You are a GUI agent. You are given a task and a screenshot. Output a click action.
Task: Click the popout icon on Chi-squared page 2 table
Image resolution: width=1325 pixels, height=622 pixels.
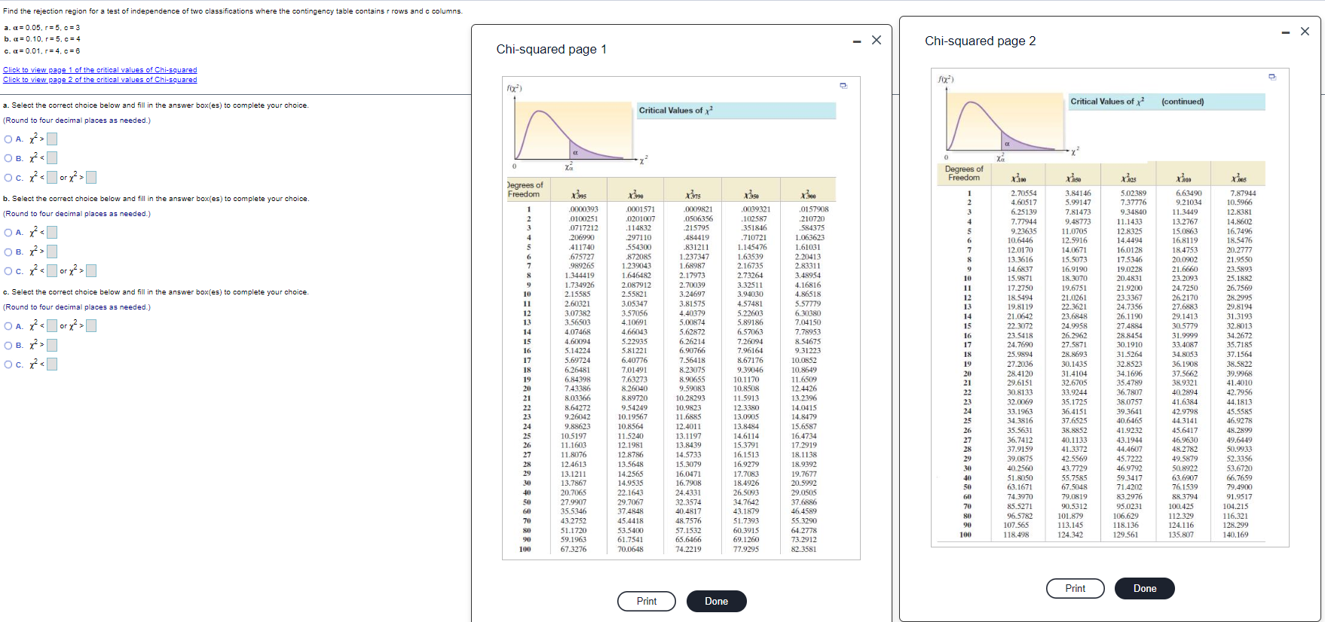click(1272, 77)
